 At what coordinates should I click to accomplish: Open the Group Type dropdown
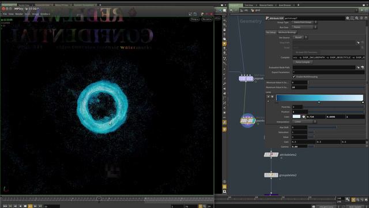point(304,22)
